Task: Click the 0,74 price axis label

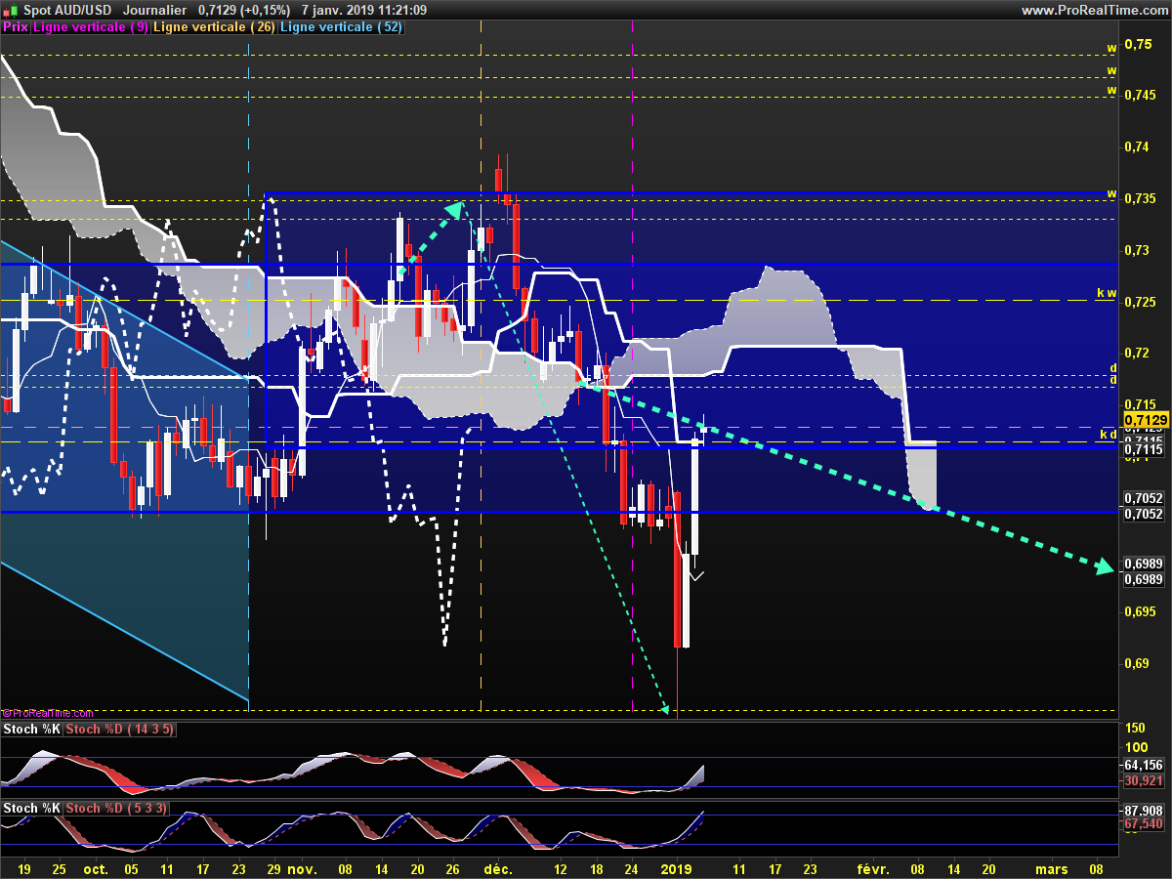Action: tap(1137, 147)
